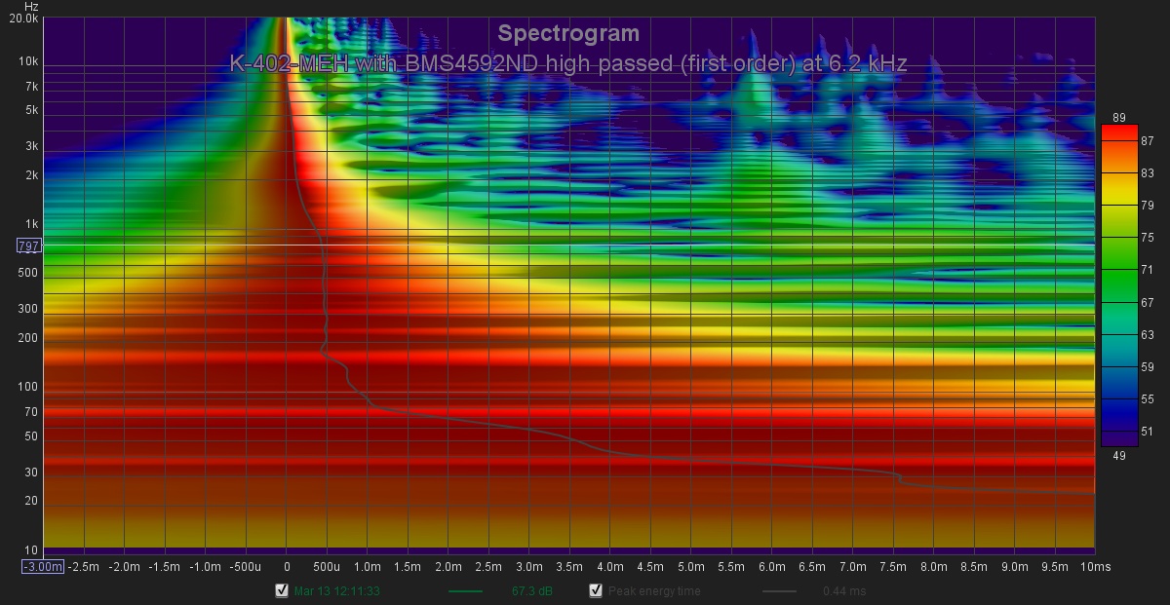Click the 0 tick label on time axis

tap(287, 566)
